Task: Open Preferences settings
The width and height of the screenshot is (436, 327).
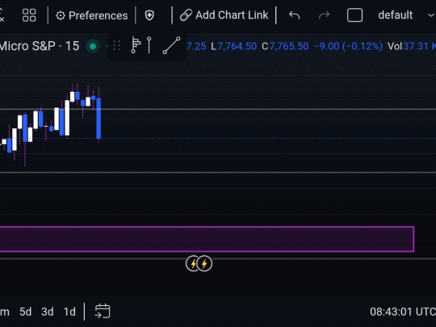Action: [x=91, y=15]
